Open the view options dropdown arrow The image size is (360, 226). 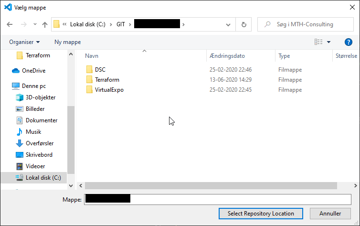pos(328,42)
